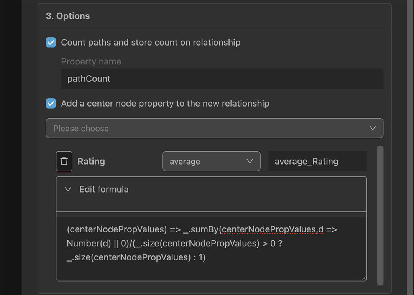Image resolution: width=414 pixels, height=295 pixels.
Task: Click the Count paths option label text
Action: [151, 42]
